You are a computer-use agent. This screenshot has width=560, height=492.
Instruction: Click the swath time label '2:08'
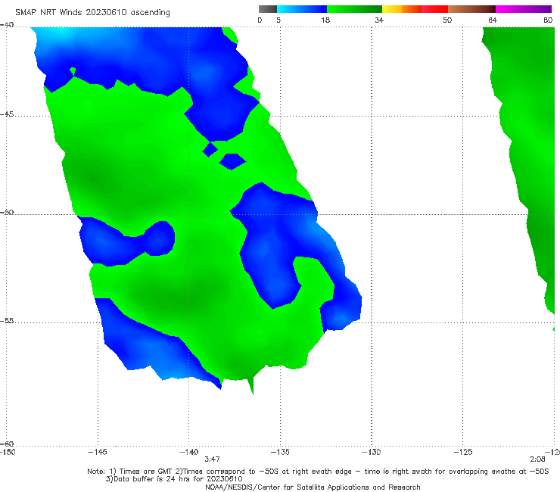click(x=537, y=459)
